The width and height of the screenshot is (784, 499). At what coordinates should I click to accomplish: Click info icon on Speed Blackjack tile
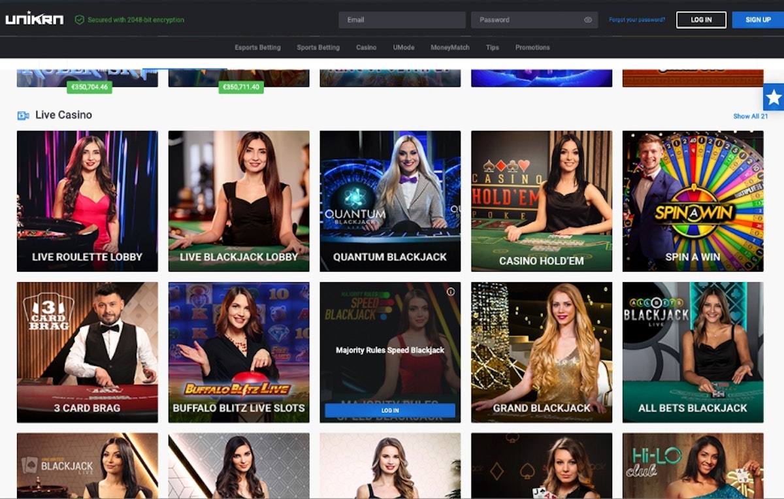[x=450, y=292]
